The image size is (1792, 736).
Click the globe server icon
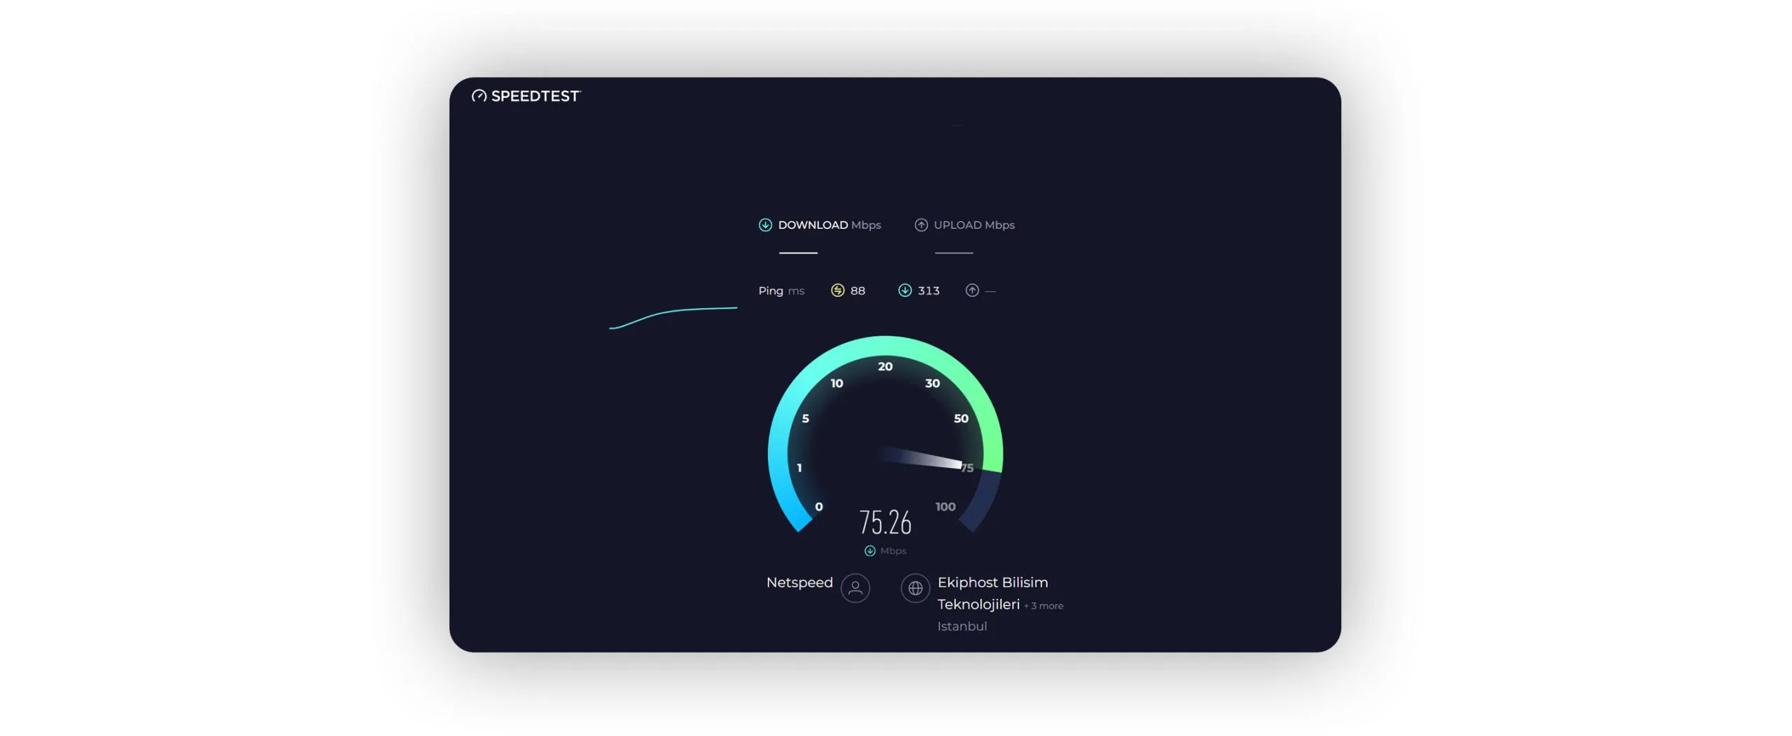point(915,588)
